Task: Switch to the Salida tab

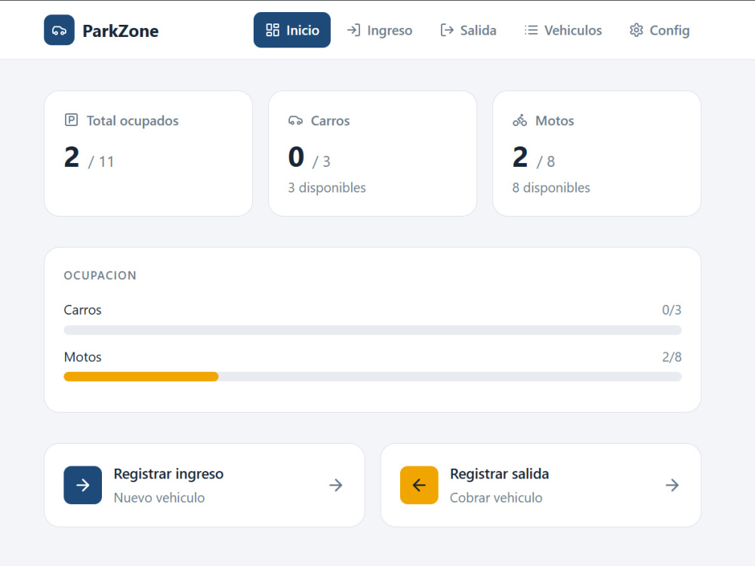Action: (x=468, y=30)
